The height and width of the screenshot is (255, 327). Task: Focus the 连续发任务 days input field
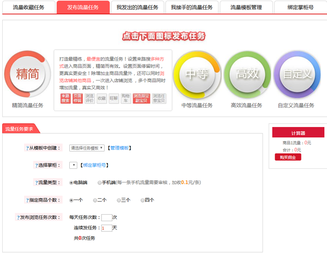pyautogui.click(x=107, y=228)
